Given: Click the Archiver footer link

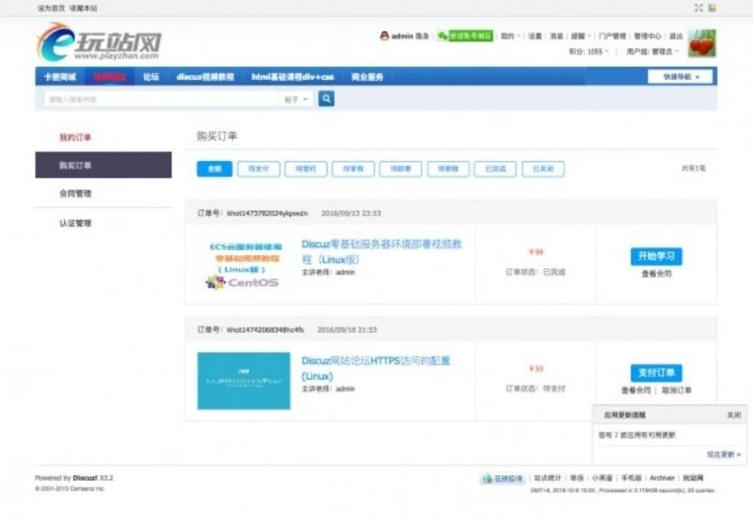Looking at the screenshot, I should pos(662,479).
